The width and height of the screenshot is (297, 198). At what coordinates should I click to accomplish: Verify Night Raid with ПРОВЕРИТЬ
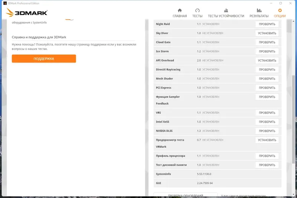click(x=267, y=24)
